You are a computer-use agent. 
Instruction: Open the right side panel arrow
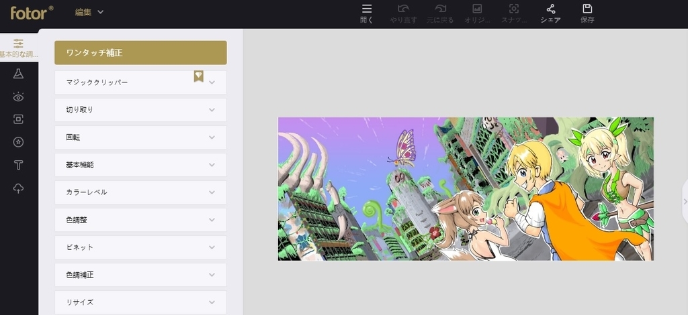coord(685,202)
